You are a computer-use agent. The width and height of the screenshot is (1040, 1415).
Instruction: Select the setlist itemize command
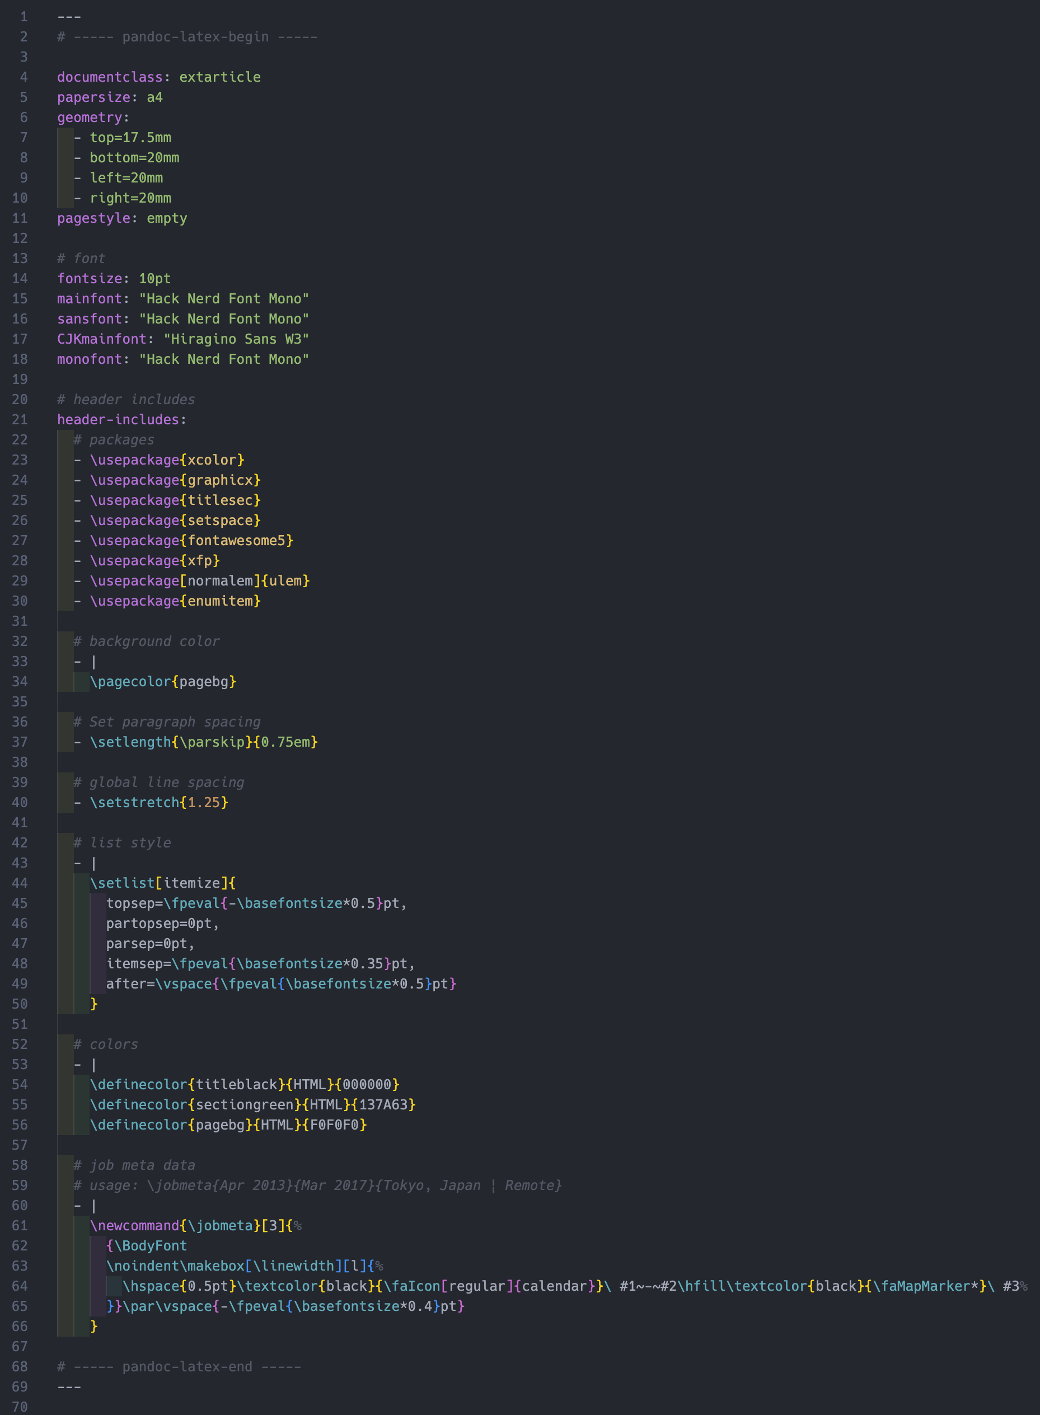coord(162,883)
